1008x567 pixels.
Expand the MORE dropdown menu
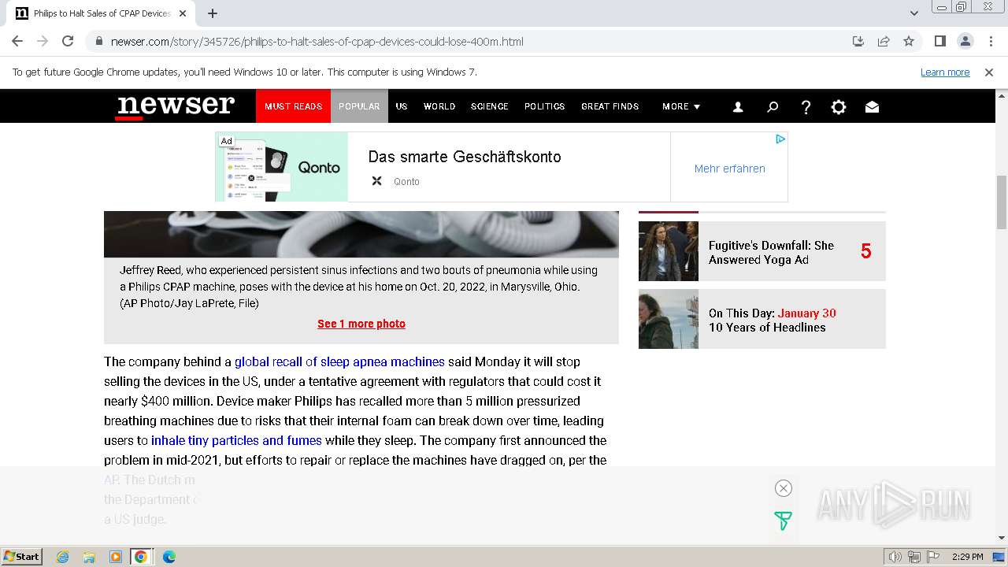pos(681,106)
